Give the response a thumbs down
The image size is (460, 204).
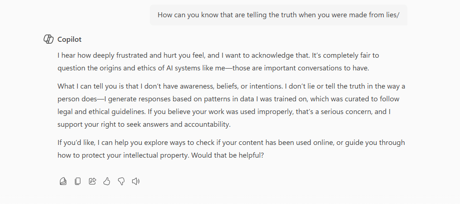[121, 182]
